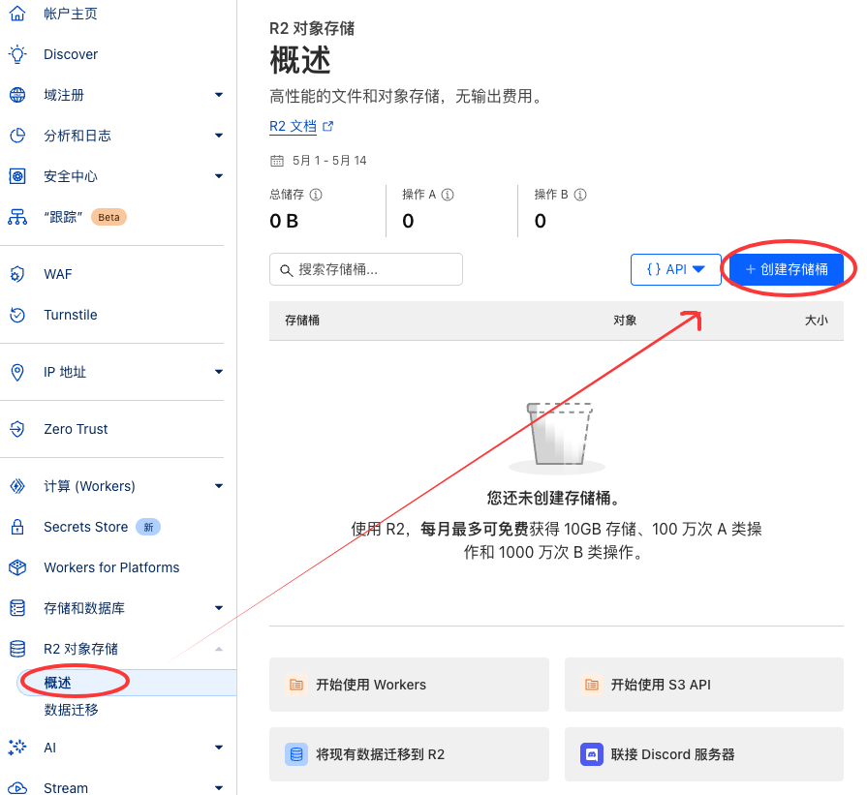The width and height of the screenshot is (867, 795).
Task: Click the Discord icon in the bottom card
Action: [x=592, y=754]
